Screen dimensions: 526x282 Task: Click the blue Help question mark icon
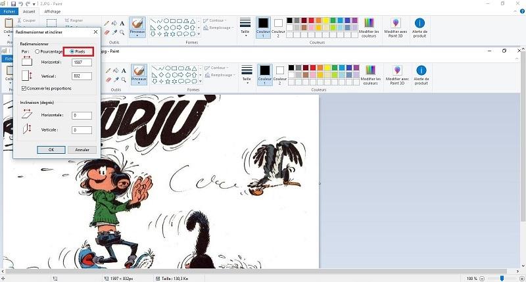522,11
